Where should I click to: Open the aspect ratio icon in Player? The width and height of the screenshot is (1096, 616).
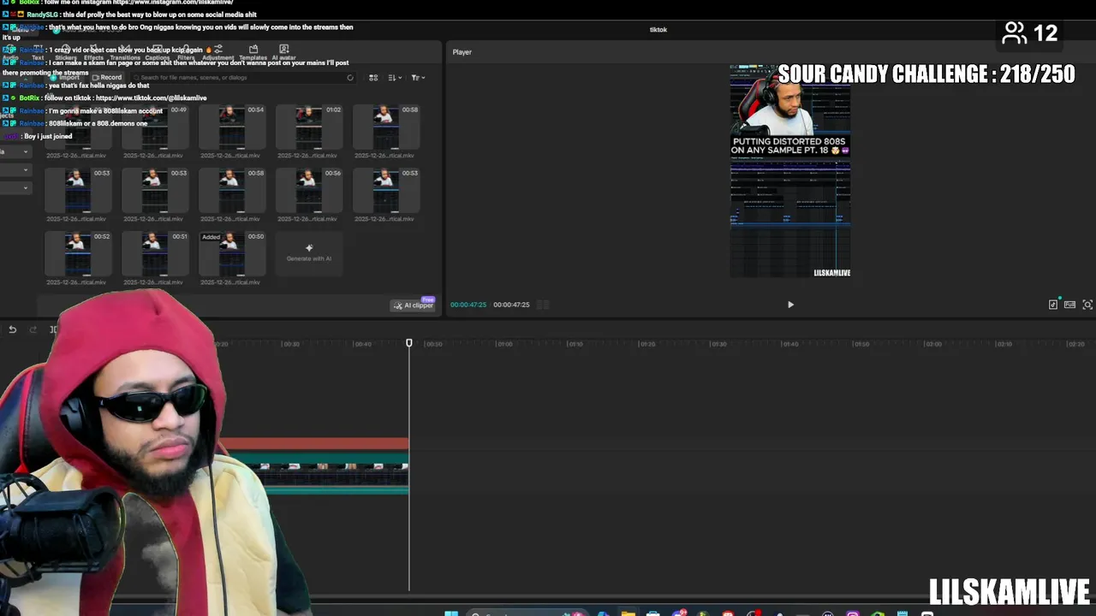pos(1069,305)
